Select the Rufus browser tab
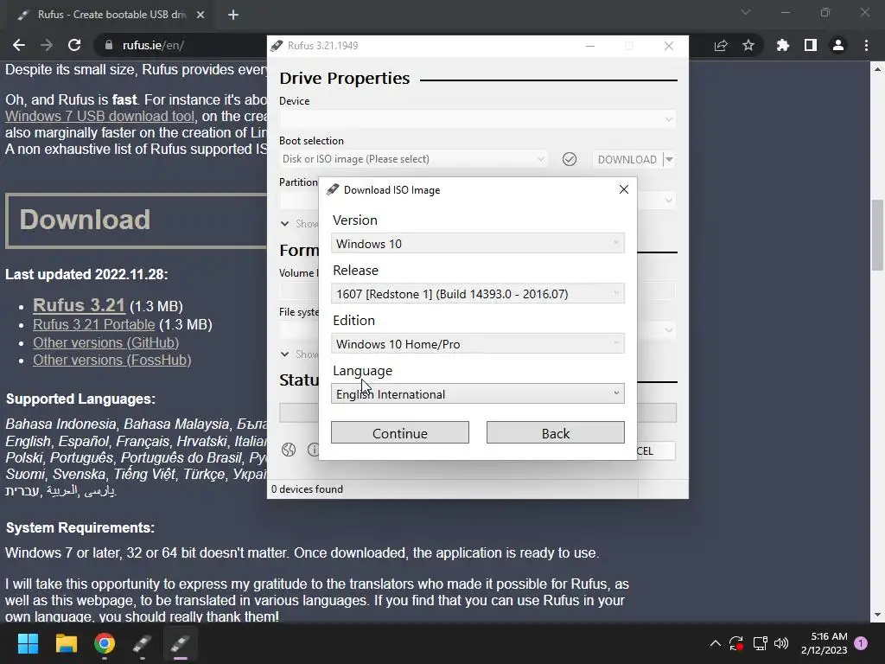Screen dimensions: 885x664 [110, 15]
